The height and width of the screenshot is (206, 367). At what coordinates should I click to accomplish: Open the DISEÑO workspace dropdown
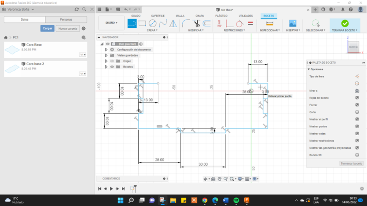111,23
